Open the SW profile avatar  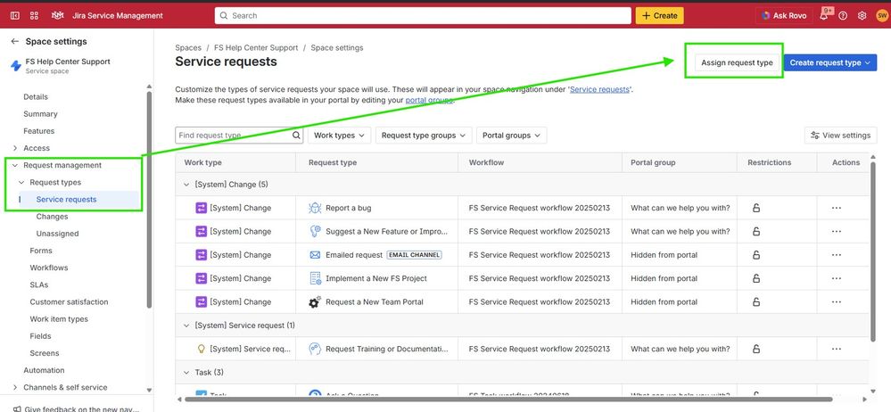coord(882,16)
